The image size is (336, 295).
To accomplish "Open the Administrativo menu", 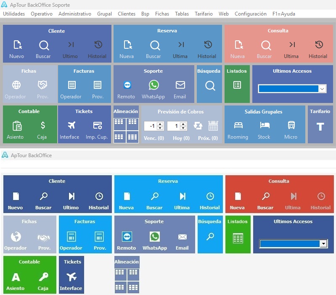I will (x=75, y=14).
